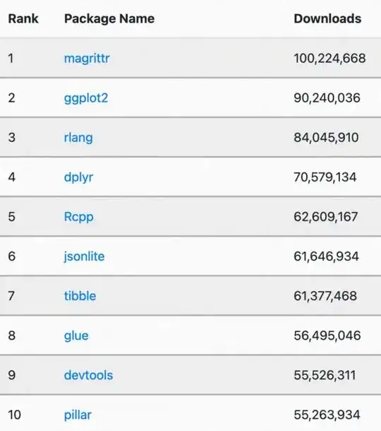Click rank number 5 cell

11,217
